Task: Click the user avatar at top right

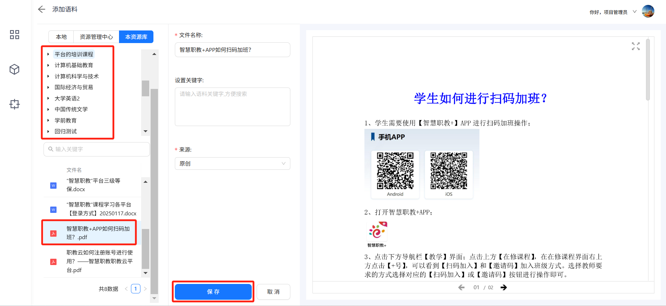Action: click(648, 11)
